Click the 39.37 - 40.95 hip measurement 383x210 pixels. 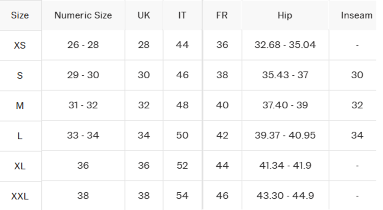coord(285,135)
